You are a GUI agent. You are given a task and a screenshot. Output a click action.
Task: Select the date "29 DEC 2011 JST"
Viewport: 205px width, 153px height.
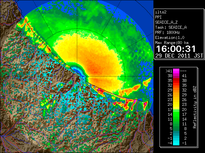coord(179,56)
